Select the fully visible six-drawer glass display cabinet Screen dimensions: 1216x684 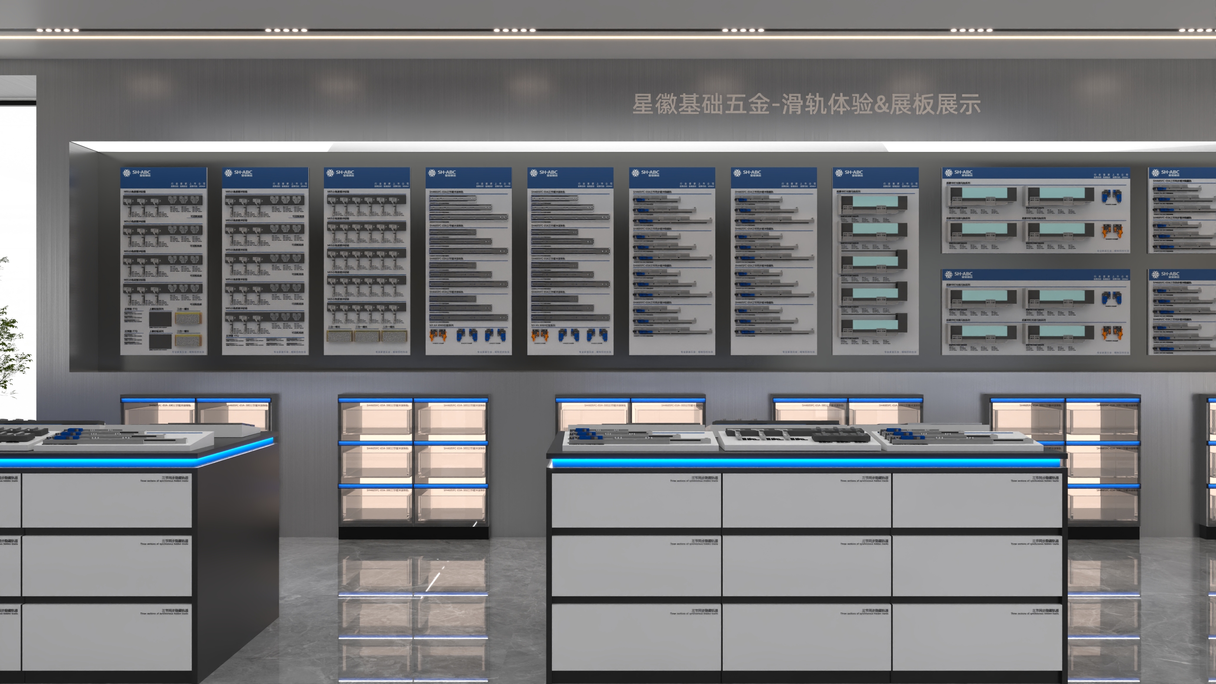pyautogui.click(x=413, y=466)
